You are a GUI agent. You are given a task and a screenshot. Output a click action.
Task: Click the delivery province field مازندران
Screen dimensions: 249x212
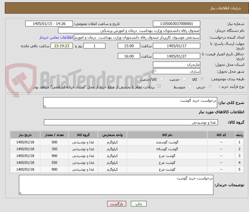(176, 65)
